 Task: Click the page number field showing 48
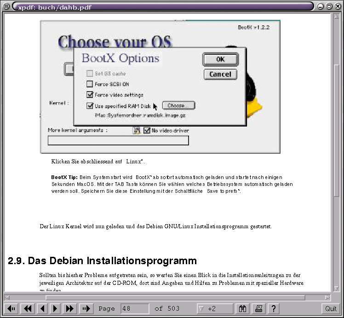(x=135, y=309)
